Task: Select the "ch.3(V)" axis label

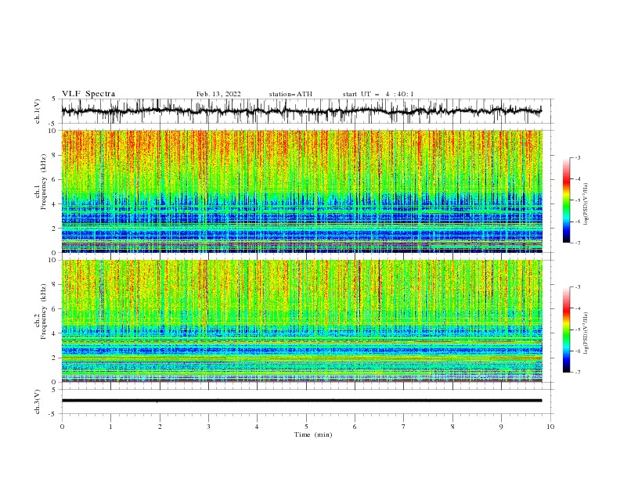Action: pos(38,402)
